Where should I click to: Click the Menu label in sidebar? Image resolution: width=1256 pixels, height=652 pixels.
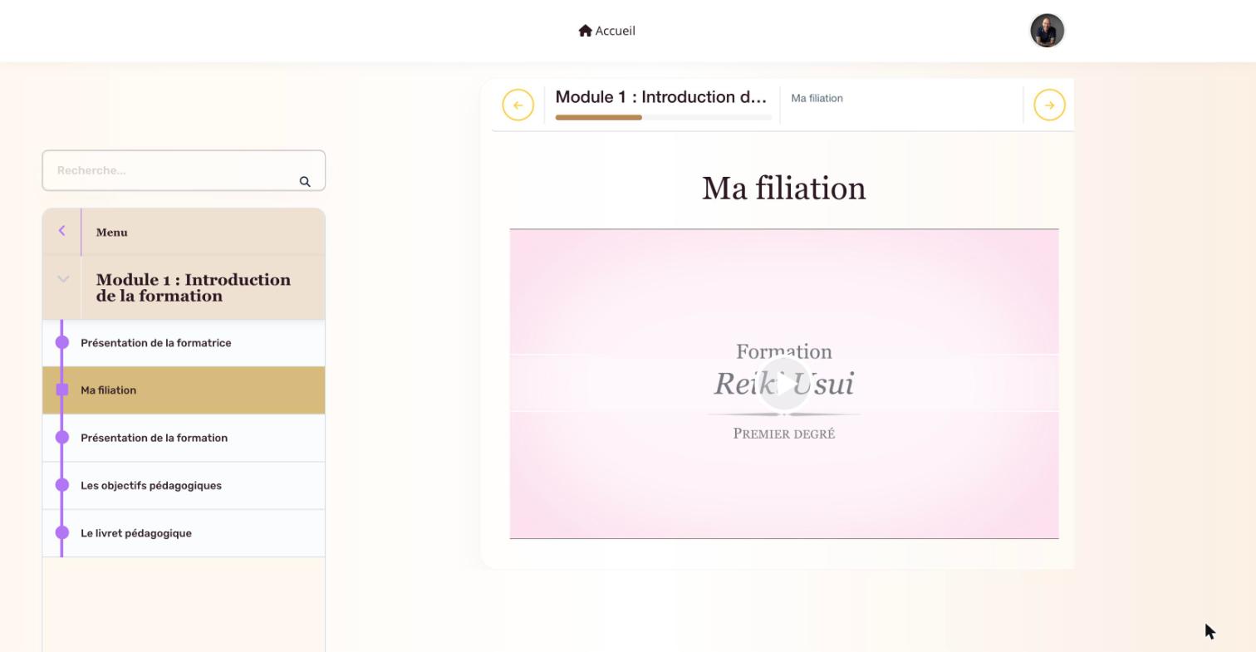(111, 233)
